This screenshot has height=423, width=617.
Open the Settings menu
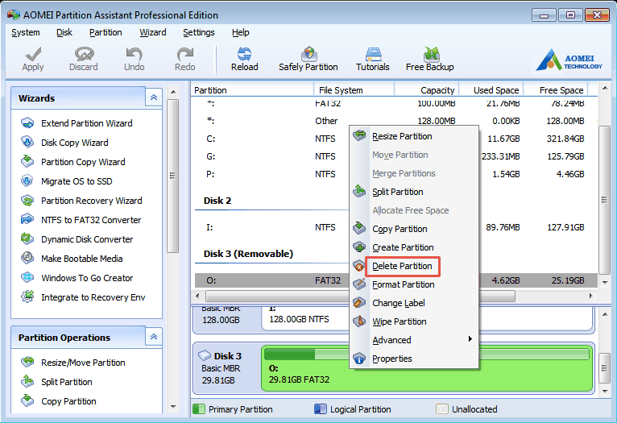coord(199,32)
